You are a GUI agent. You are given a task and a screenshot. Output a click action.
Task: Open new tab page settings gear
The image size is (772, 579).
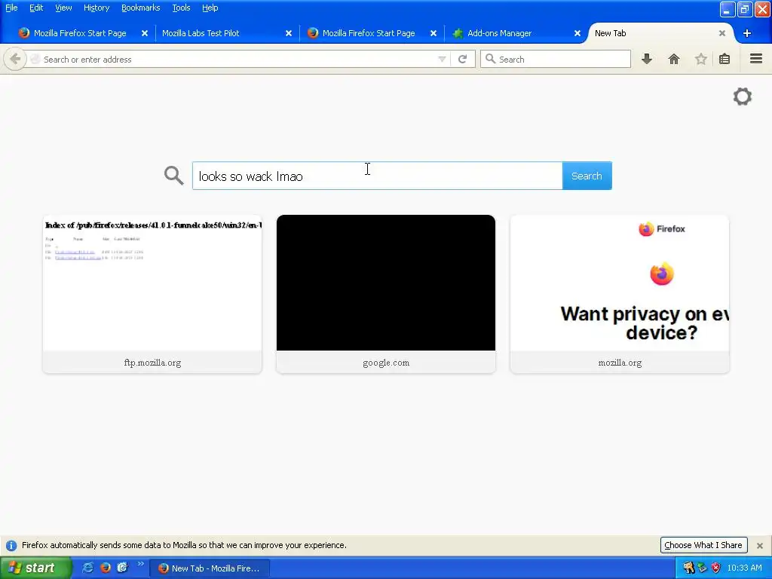[743, 96]
